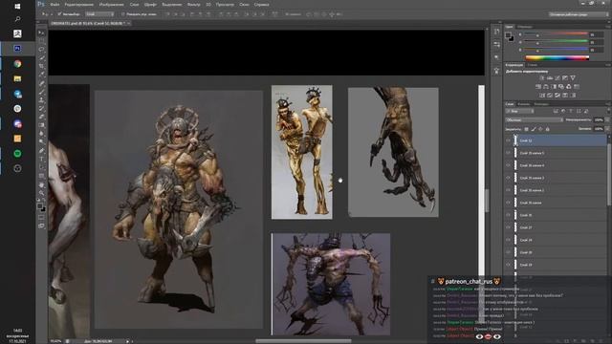
Task: Select the Eraser tool
Action: [41, 117]
